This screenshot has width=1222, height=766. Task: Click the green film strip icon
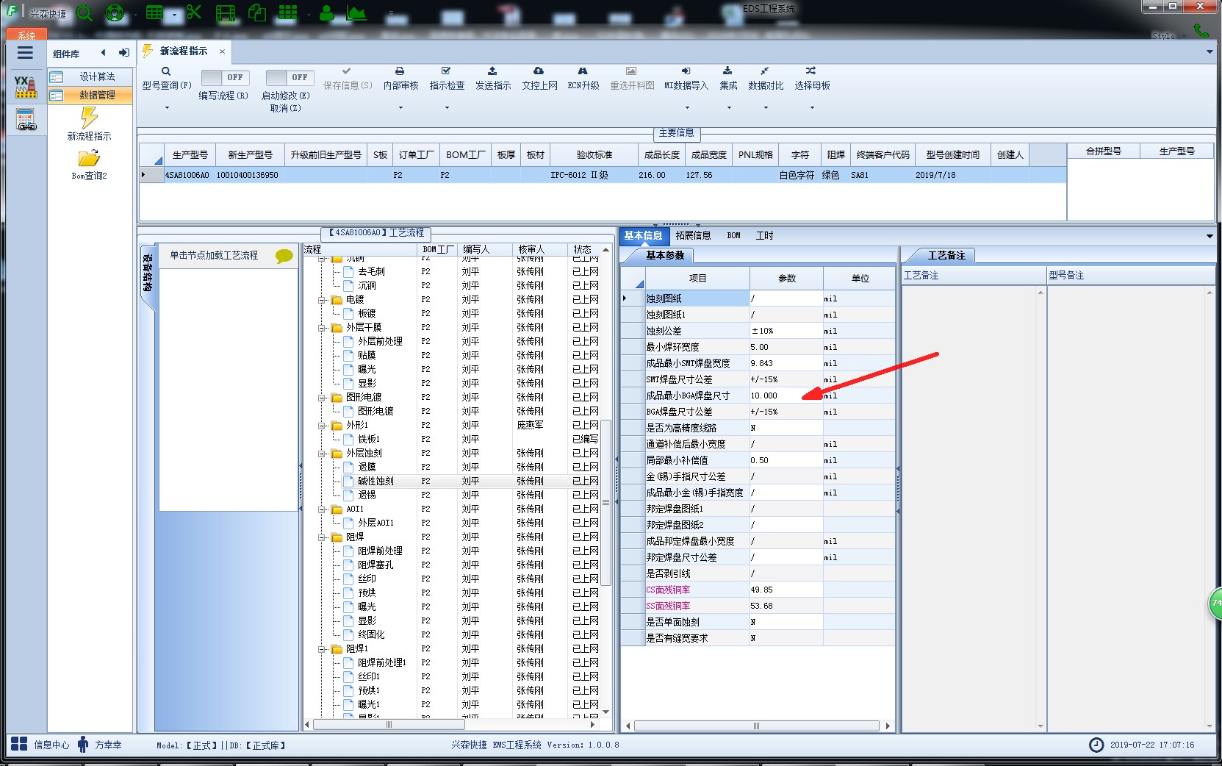[226, 12]
